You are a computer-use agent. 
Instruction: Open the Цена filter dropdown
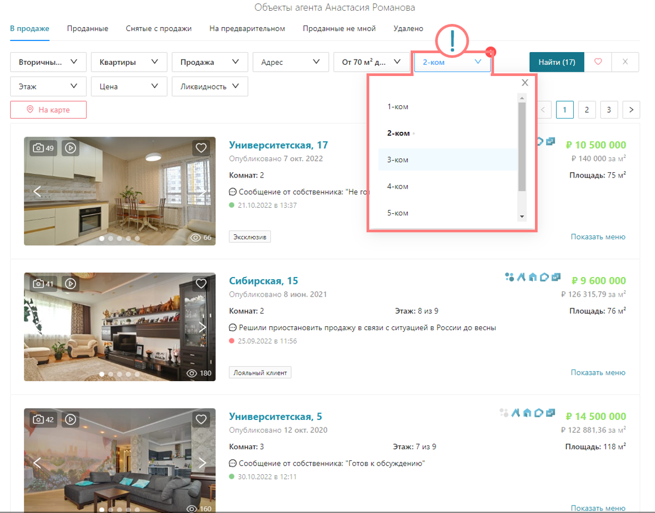click(129, 87)
